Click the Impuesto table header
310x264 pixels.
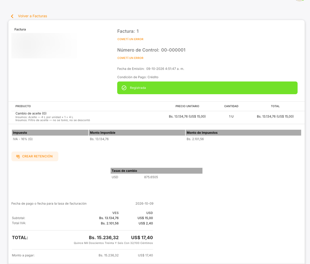coord(50,133)
